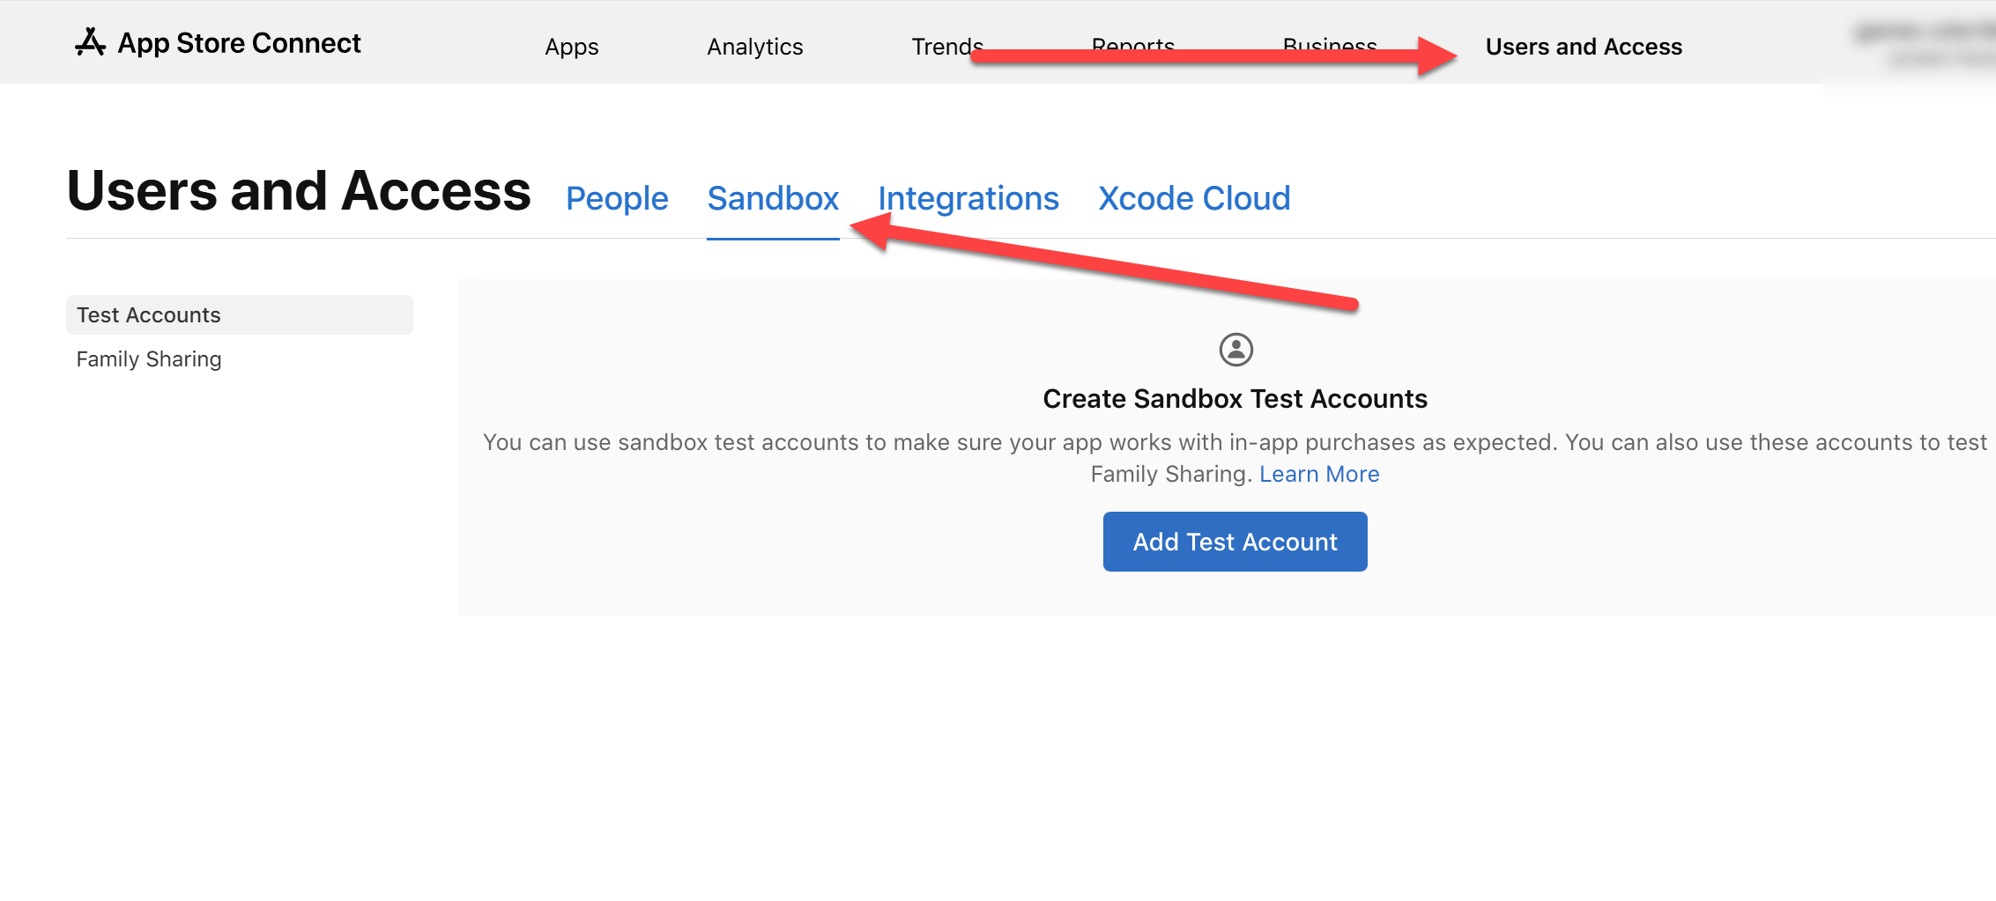Select Family Sharing in the sidebar

[149, 359]
